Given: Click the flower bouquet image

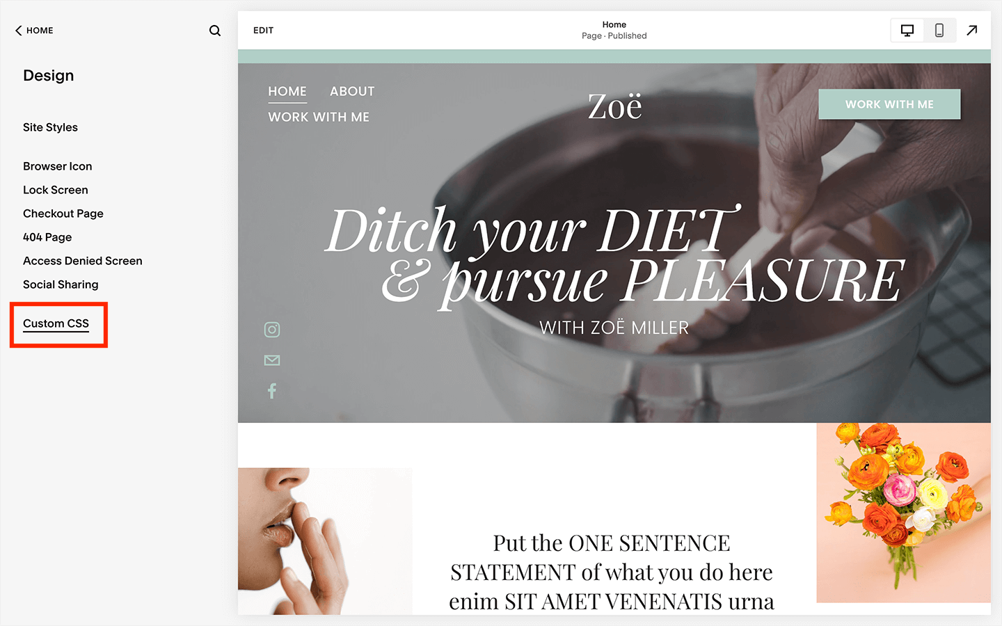Looking at the screenshot, I should [903, 513].
